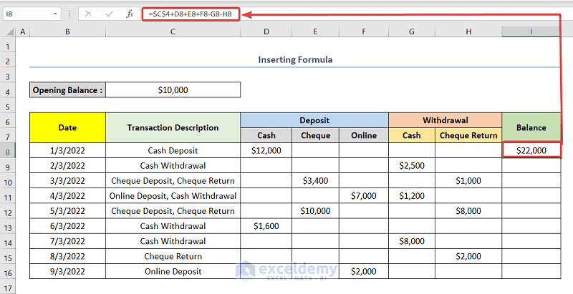
Task: Click the $1,200 cash withdrawal cell
Action: pyautogui.click(x=411, y=196)
